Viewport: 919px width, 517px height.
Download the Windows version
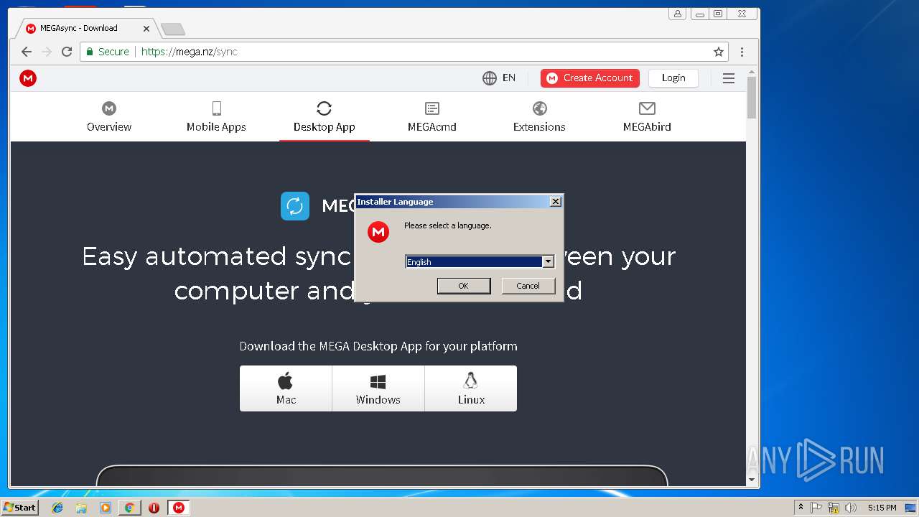point(378,388)
